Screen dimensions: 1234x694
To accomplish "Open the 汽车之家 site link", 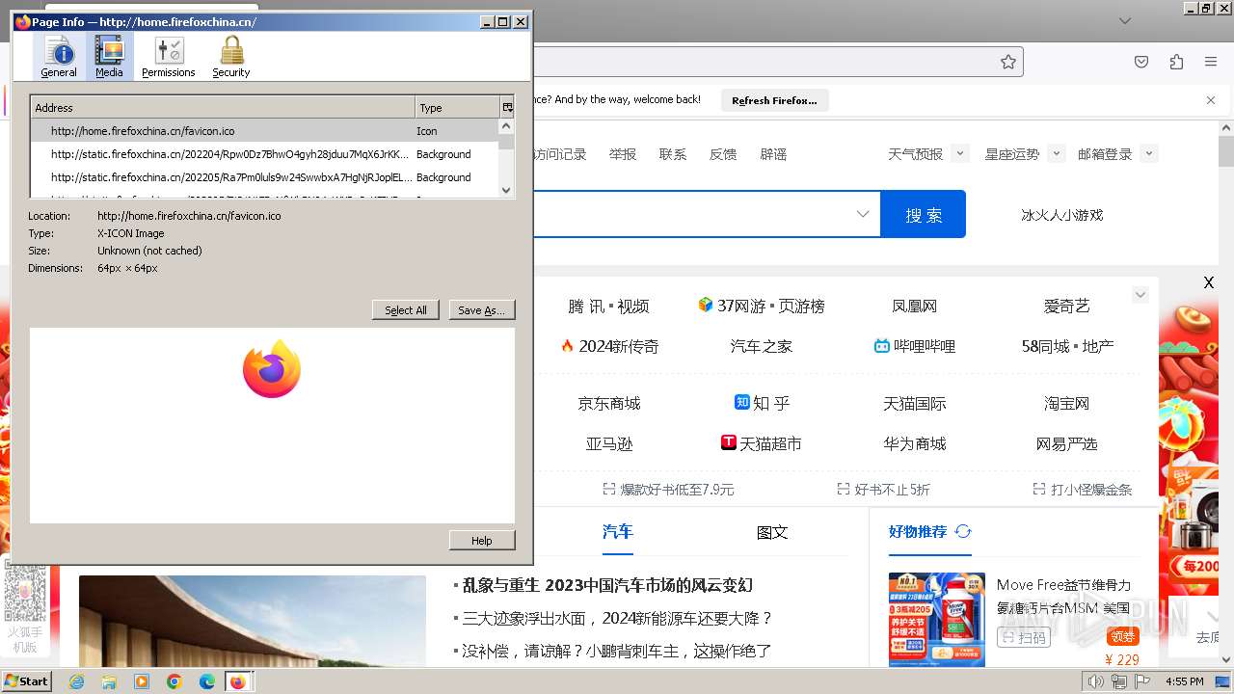I will [x=762, y=346].
